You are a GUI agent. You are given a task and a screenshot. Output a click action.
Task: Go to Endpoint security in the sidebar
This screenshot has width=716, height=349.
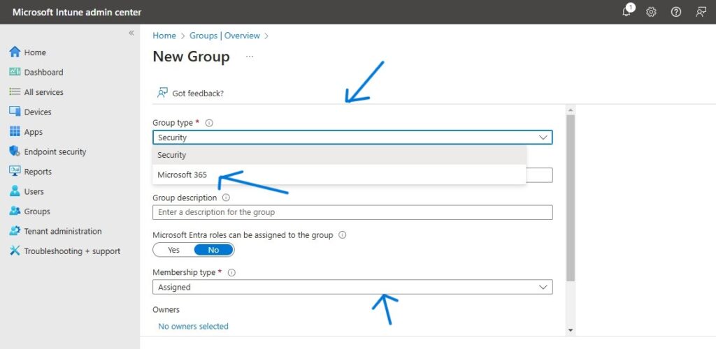tap(55, 151)
